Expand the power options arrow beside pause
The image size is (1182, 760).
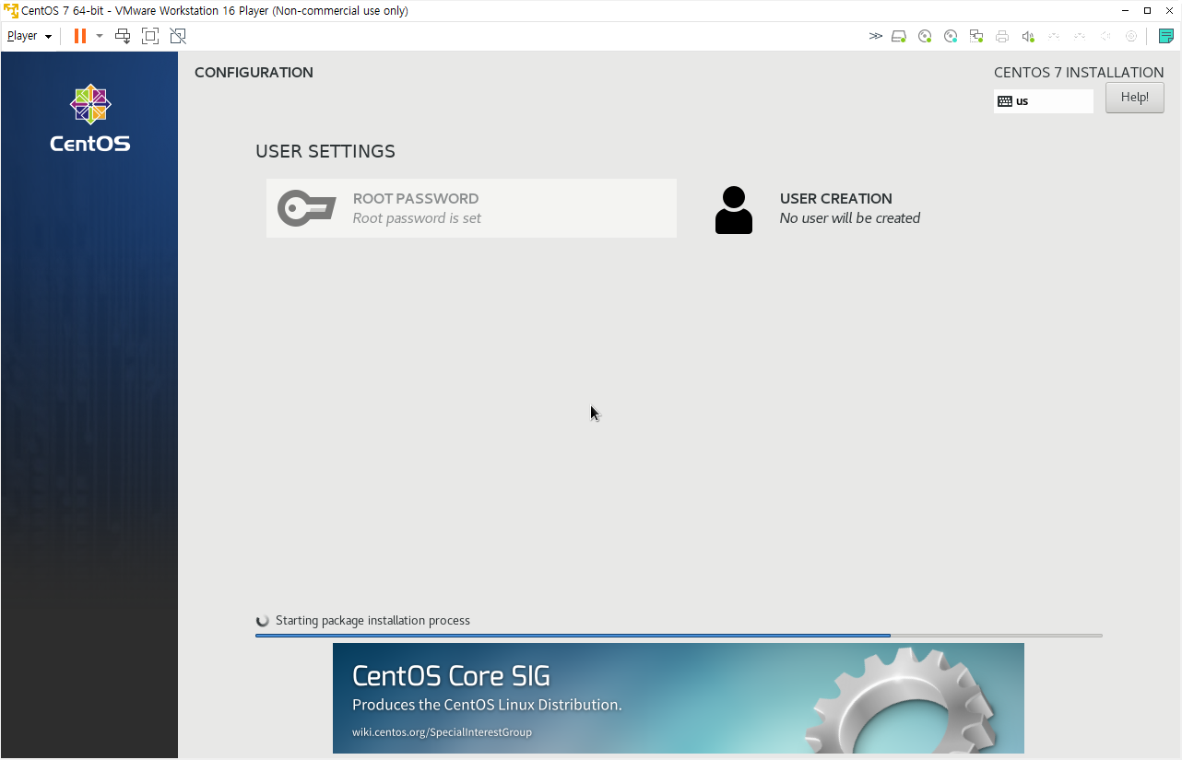(100, 36)
